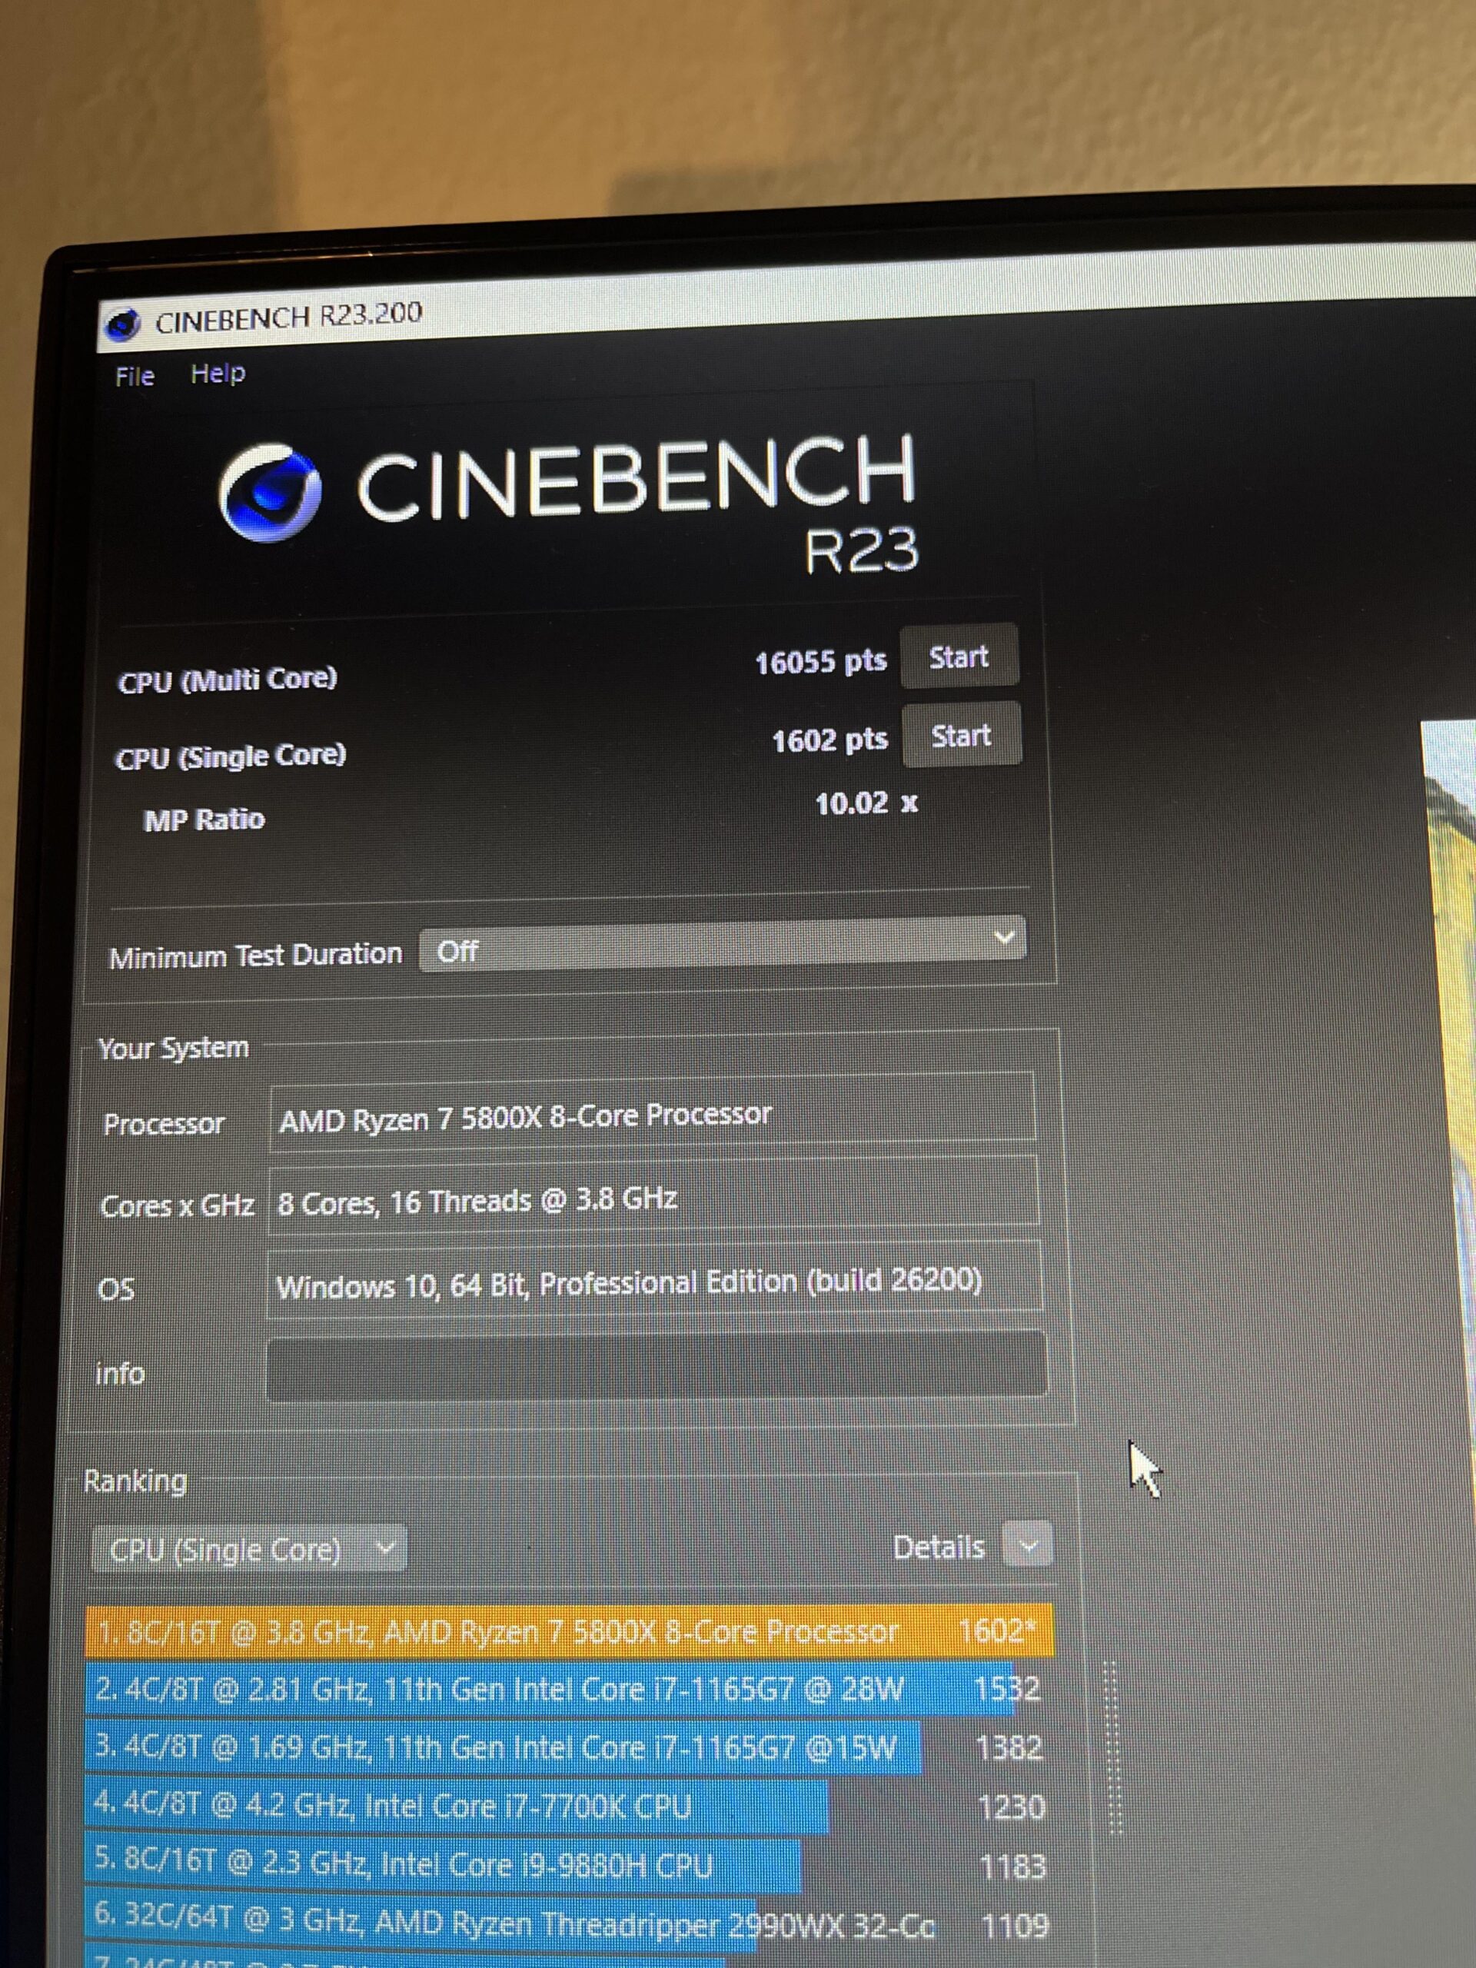The width and height of the screenshot is (1476, 1968).
Task: Open the File menu
Action: (x=135, y=377)
